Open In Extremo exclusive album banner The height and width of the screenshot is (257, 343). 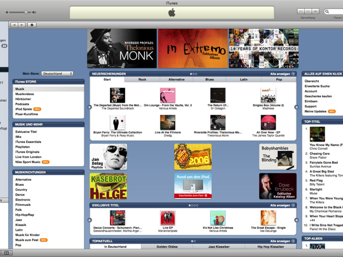[193, 48]
